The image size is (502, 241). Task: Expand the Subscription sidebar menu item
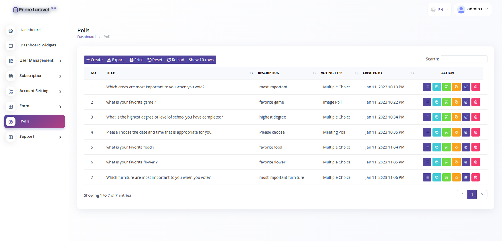click(x=35, y=76)
